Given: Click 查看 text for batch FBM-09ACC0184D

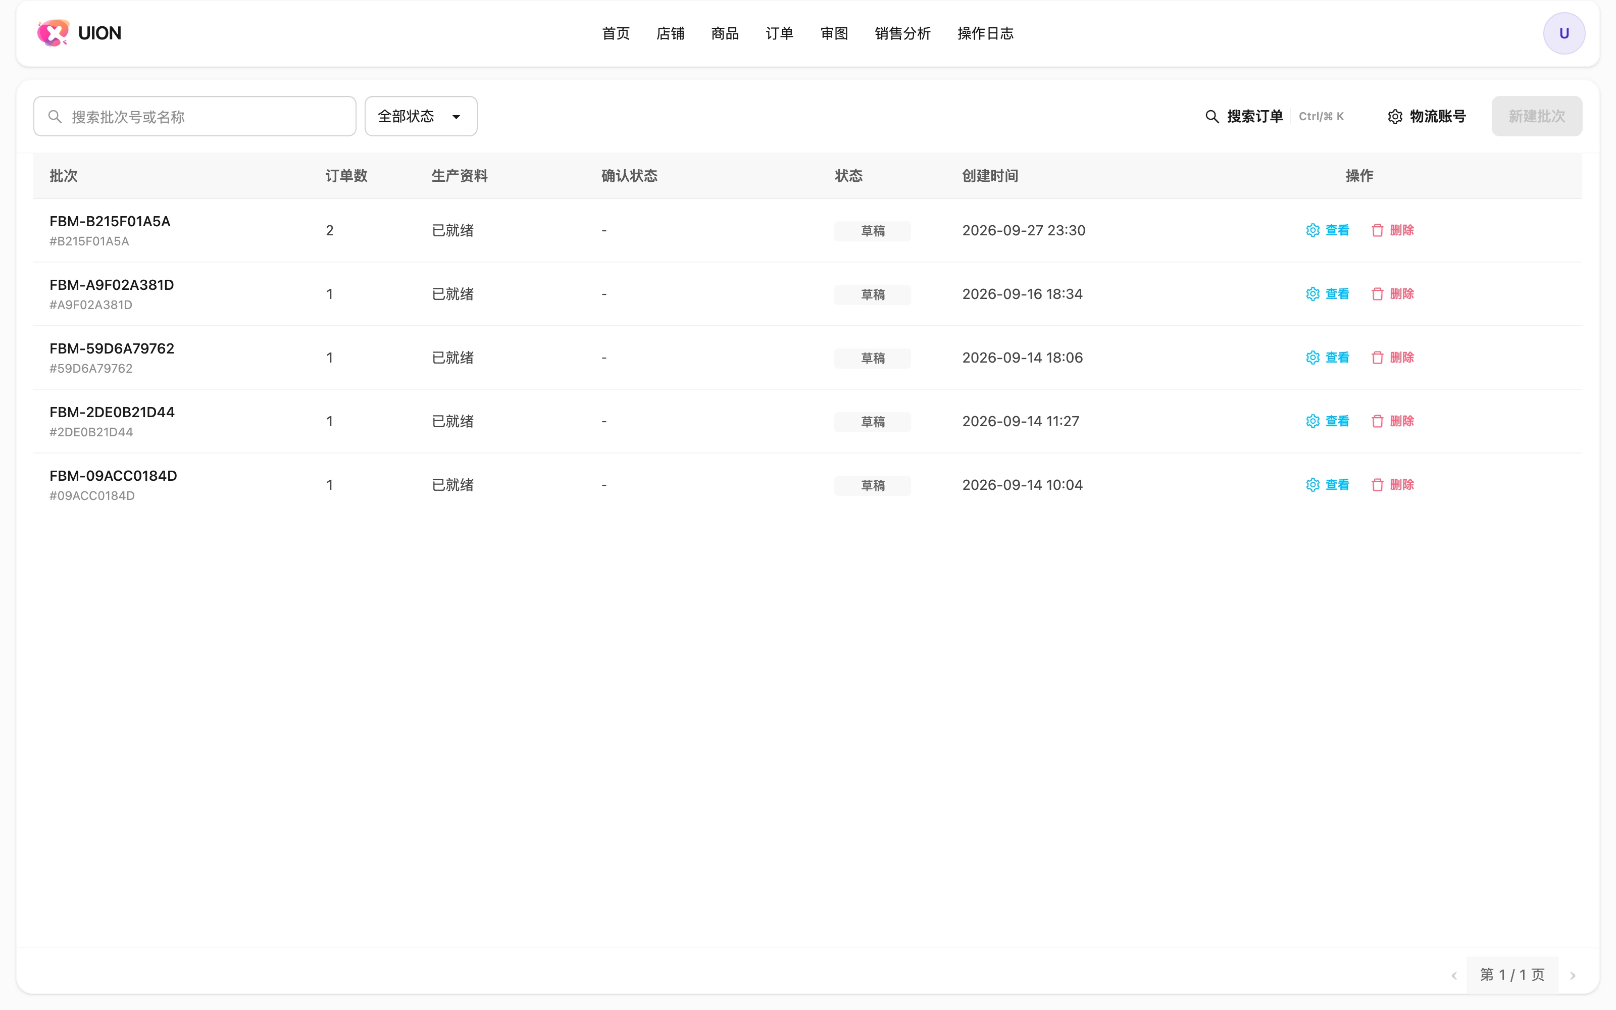Looking at the screenshot, I should pos(1338,485).
